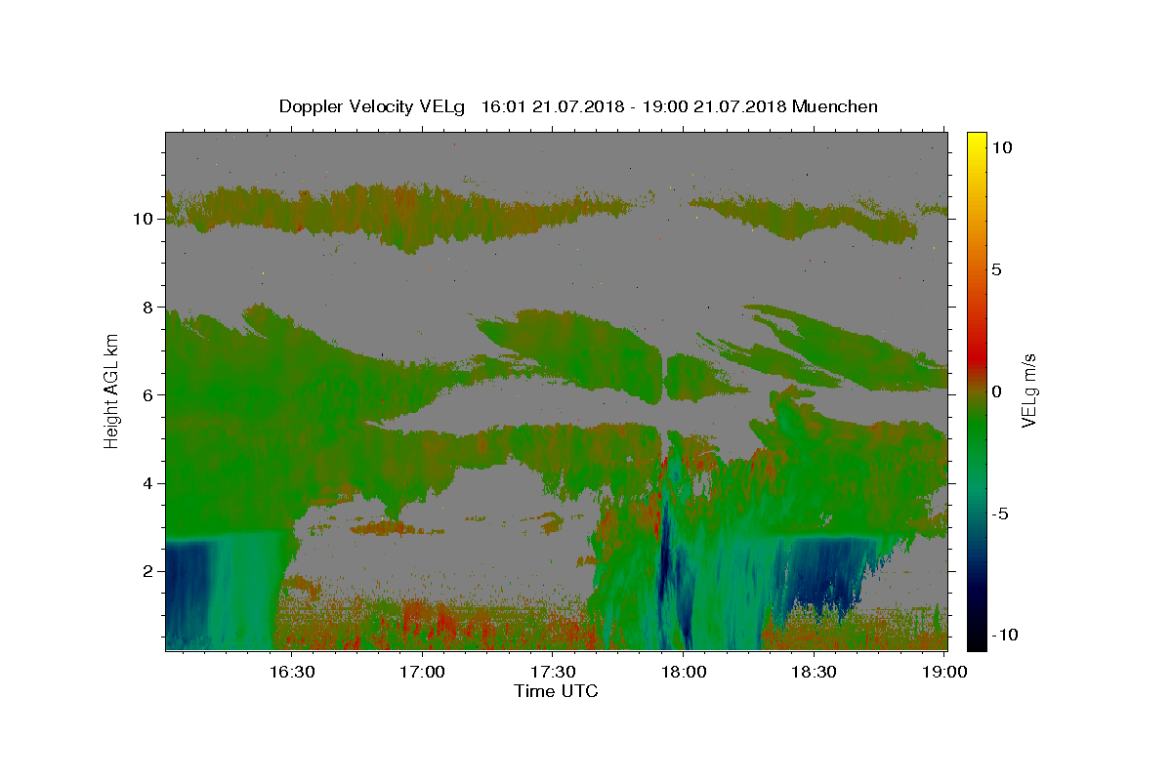Click the 19:00 time tick label

point(943,672)
